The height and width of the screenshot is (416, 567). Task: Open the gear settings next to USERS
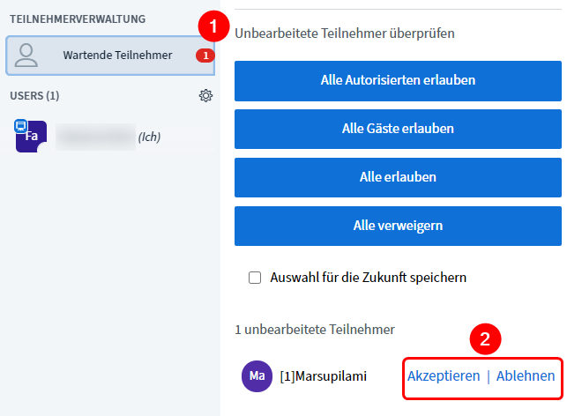205,95
